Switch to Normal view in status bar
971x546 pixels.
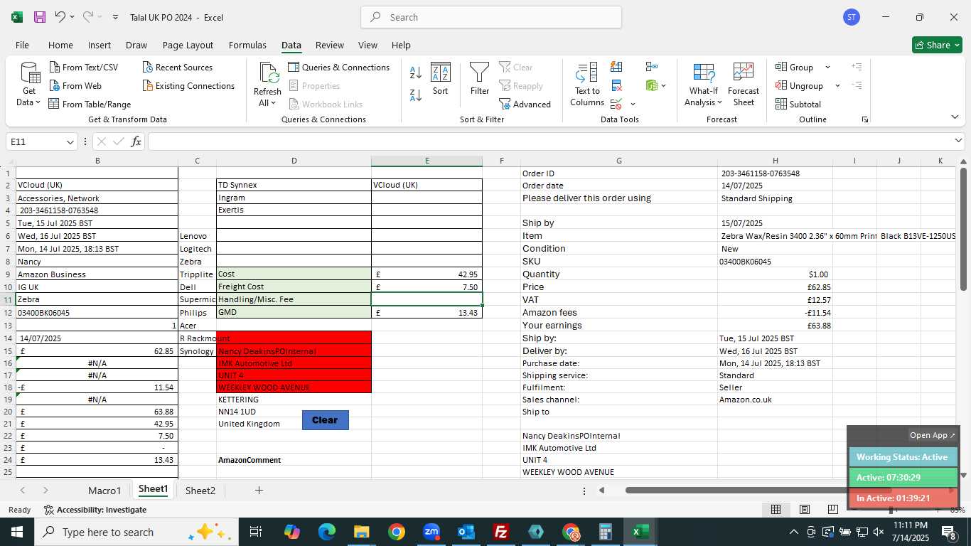[776, 510]
